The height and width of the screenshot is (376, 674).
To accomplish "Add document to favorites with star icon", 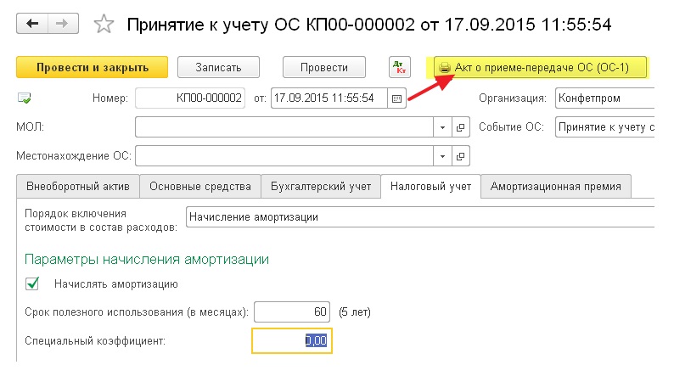I will (x=104, y=24).
